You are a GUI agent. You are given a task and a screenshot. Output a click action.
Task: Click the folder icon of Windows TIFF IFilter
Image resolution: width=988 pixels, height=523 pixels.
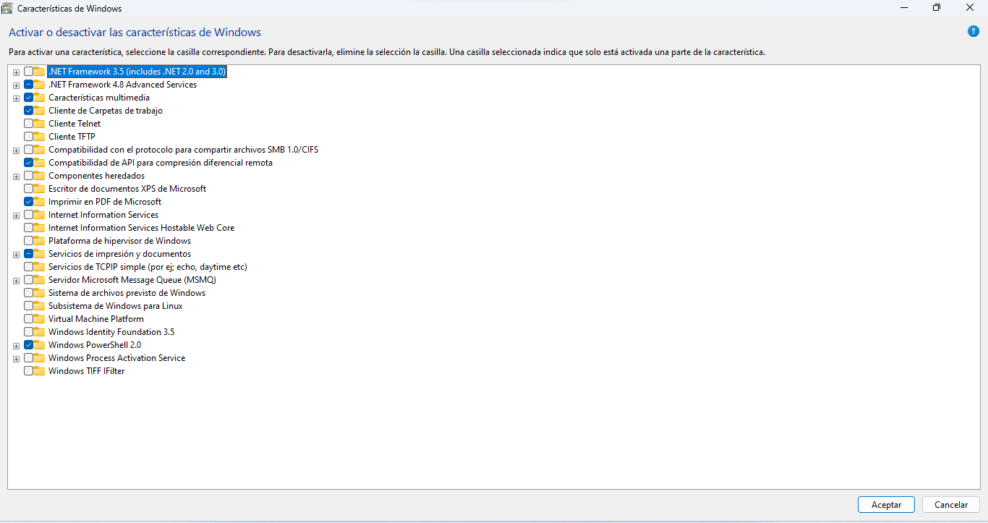point(39,371)
